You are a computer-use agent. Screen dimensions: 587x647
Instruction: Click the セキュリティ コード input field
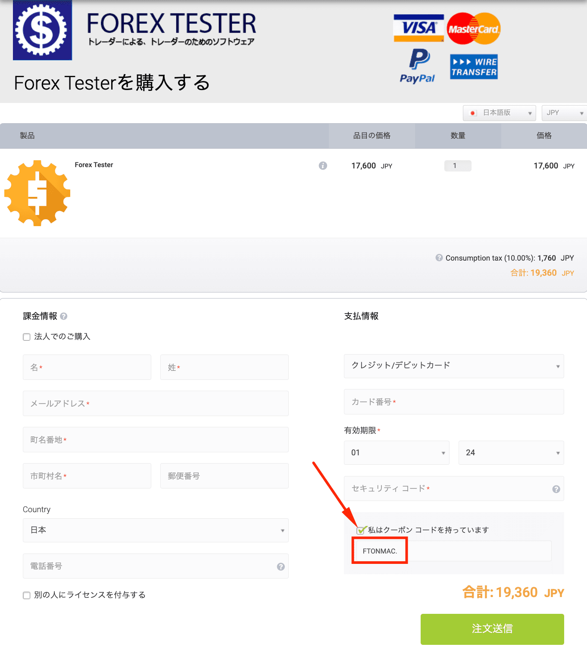click(x=454, y=488)
